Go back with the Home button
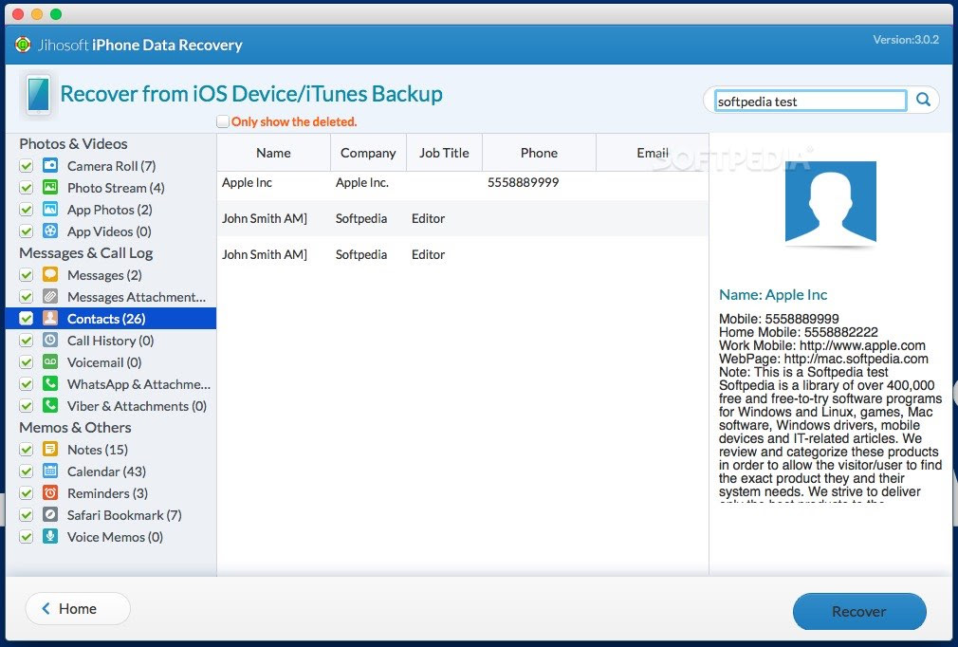The height and width of the screenshot is (647, 958). tap(78, 608)
